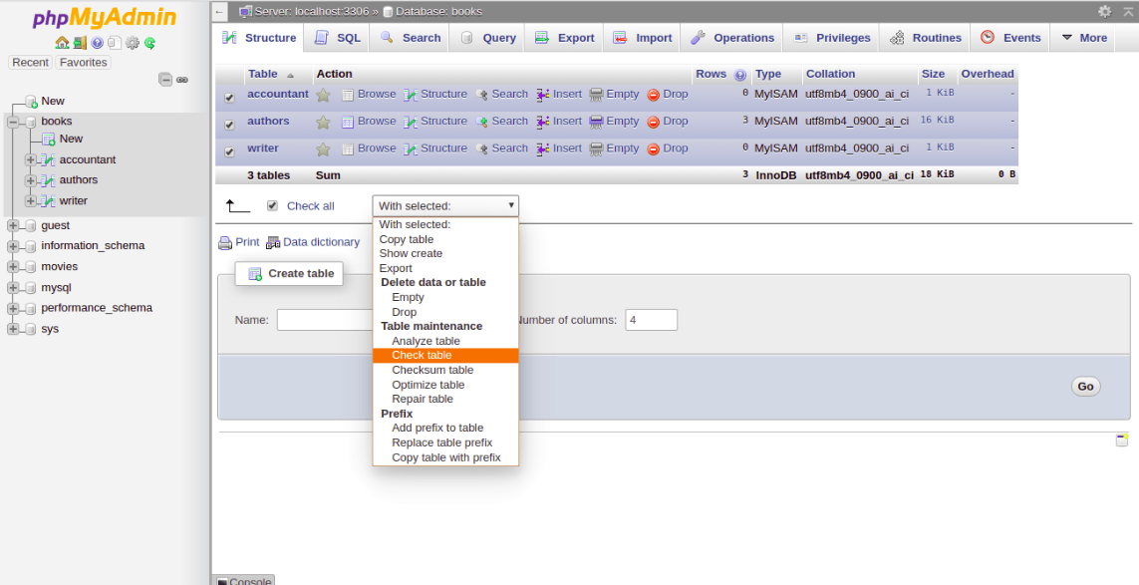The height and width of the screenshot is (585, 1139).
Task: Expand the accountant table in the tree
Action: [31, 159]
